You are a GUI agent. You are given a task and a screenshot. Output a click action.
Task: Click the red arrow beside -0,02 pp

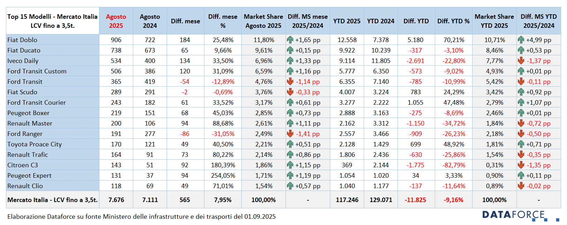[521, 186]
